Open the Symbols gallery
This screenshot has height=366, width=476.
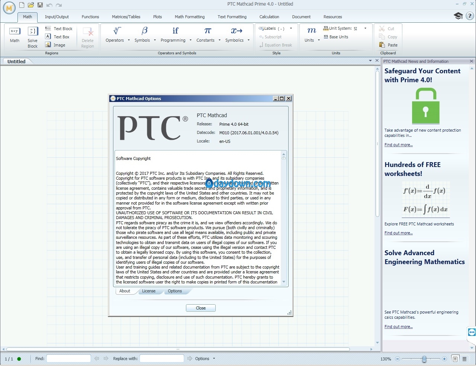[142, 35]
